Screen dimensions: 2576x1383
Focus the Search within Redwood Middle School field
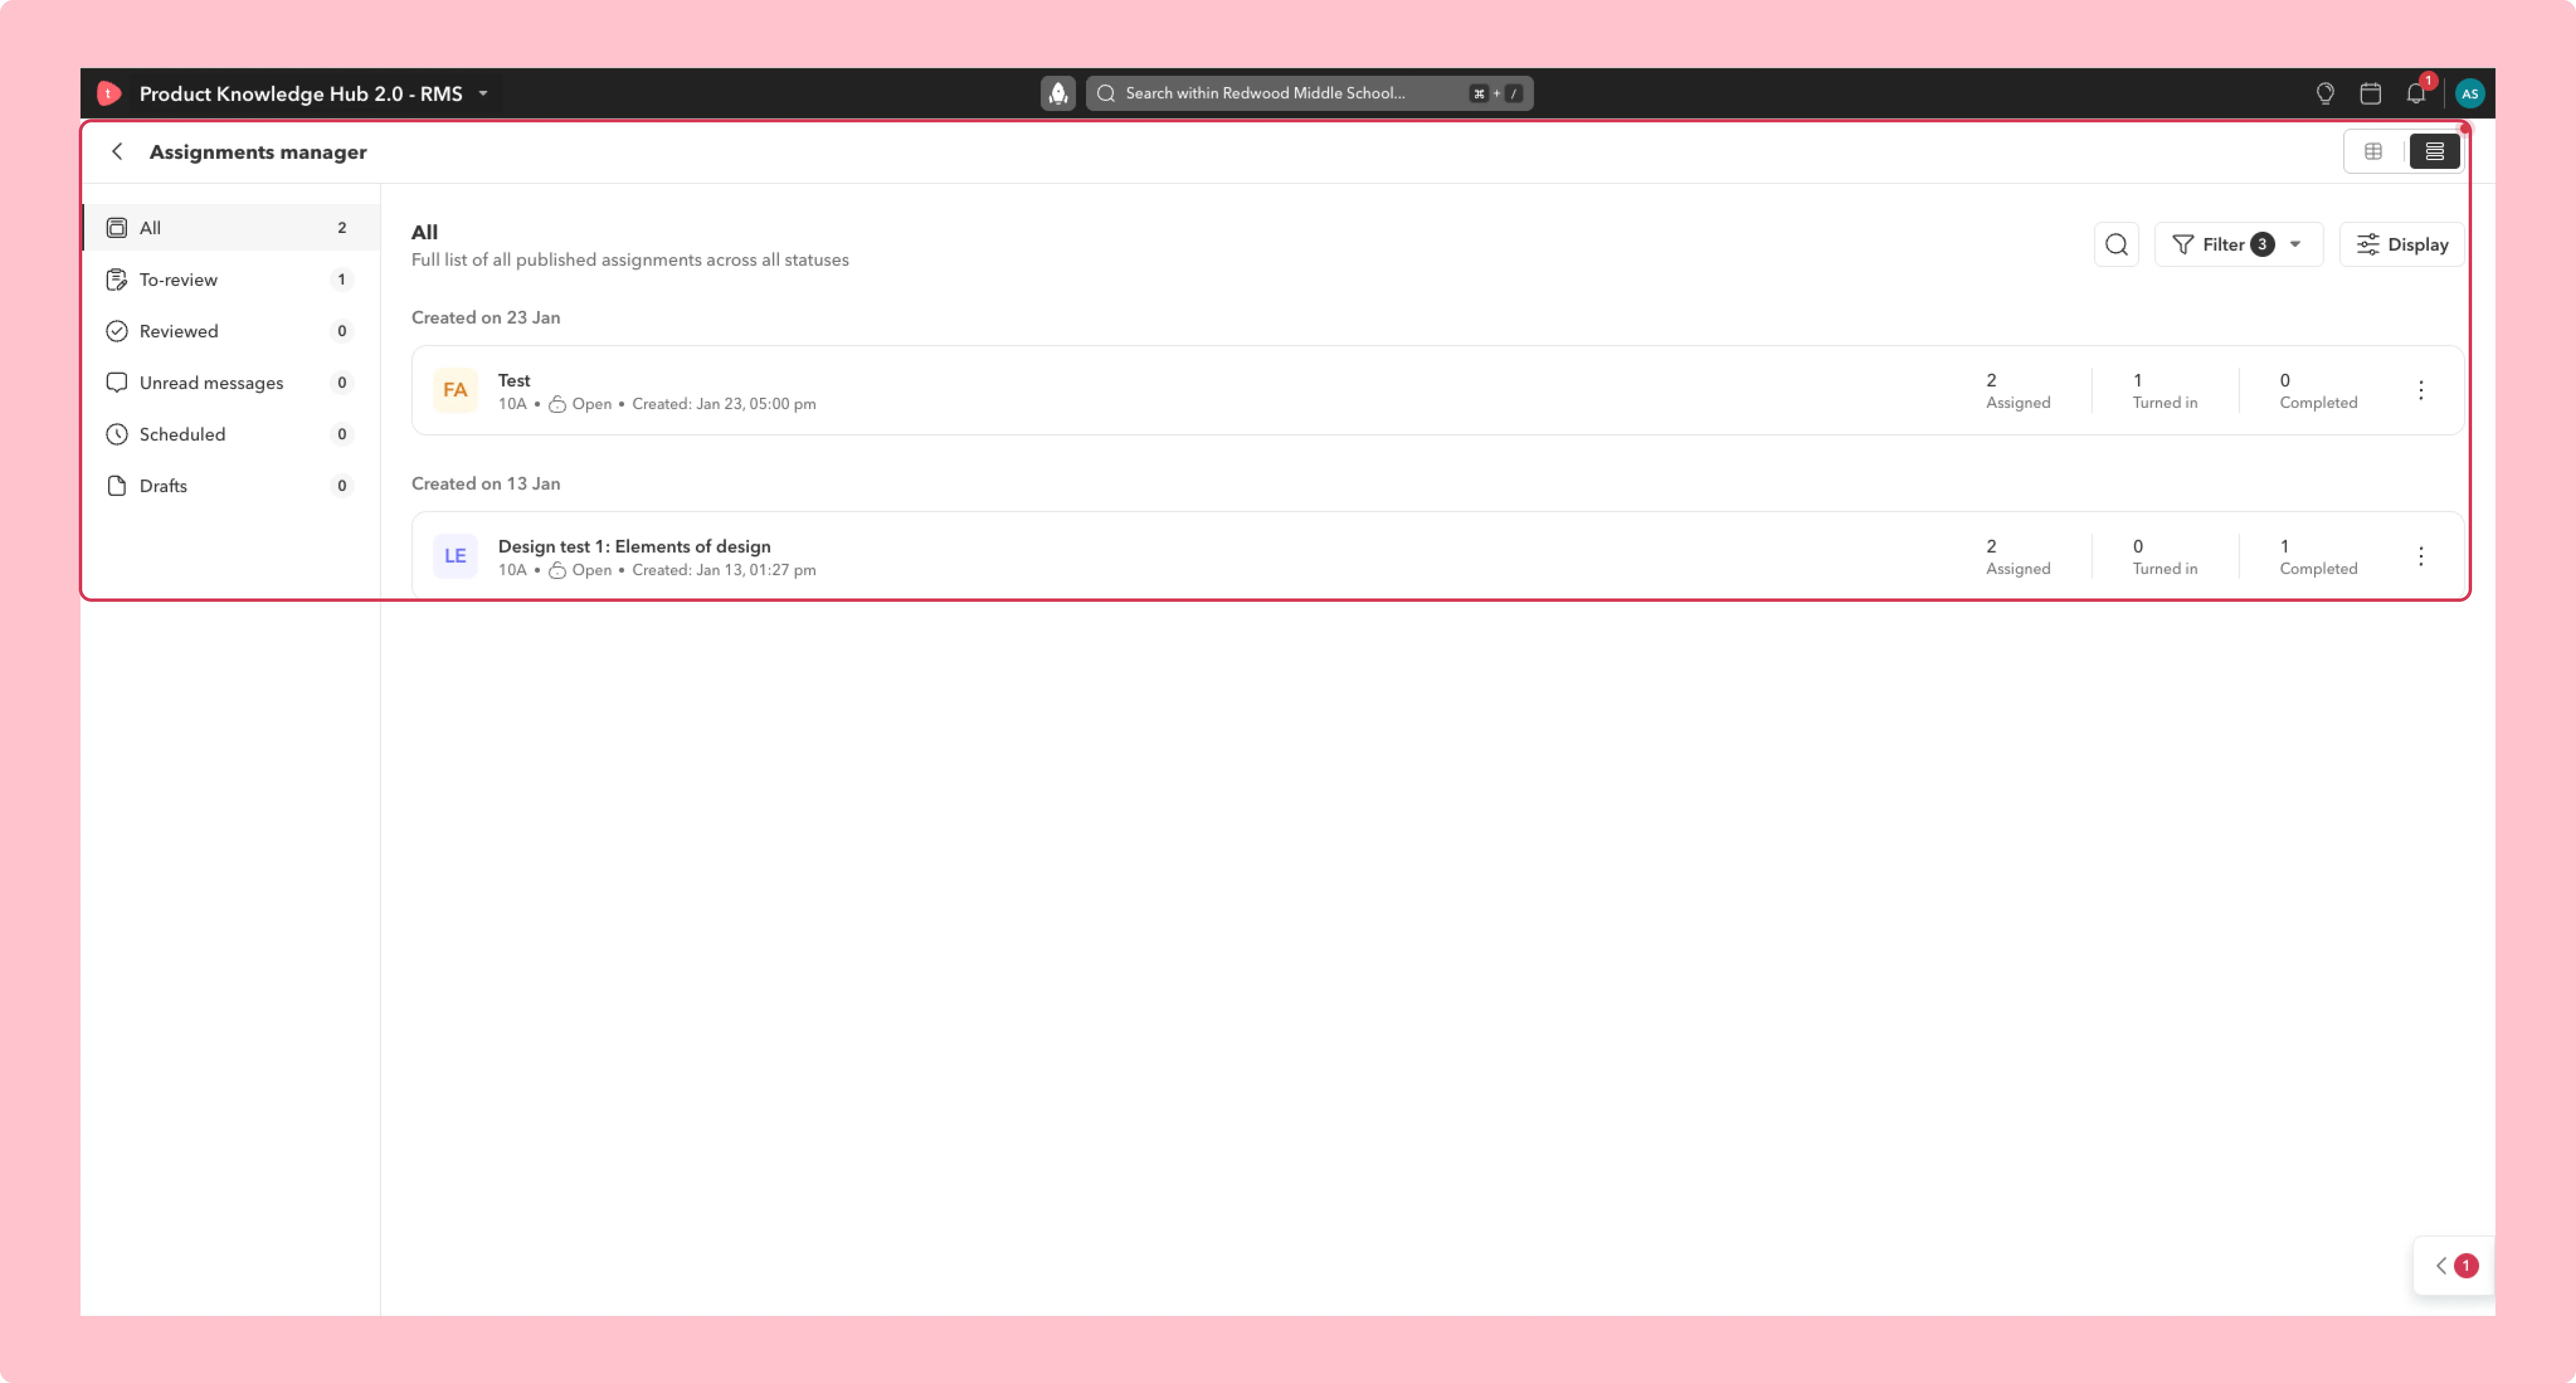[1309, 93]
